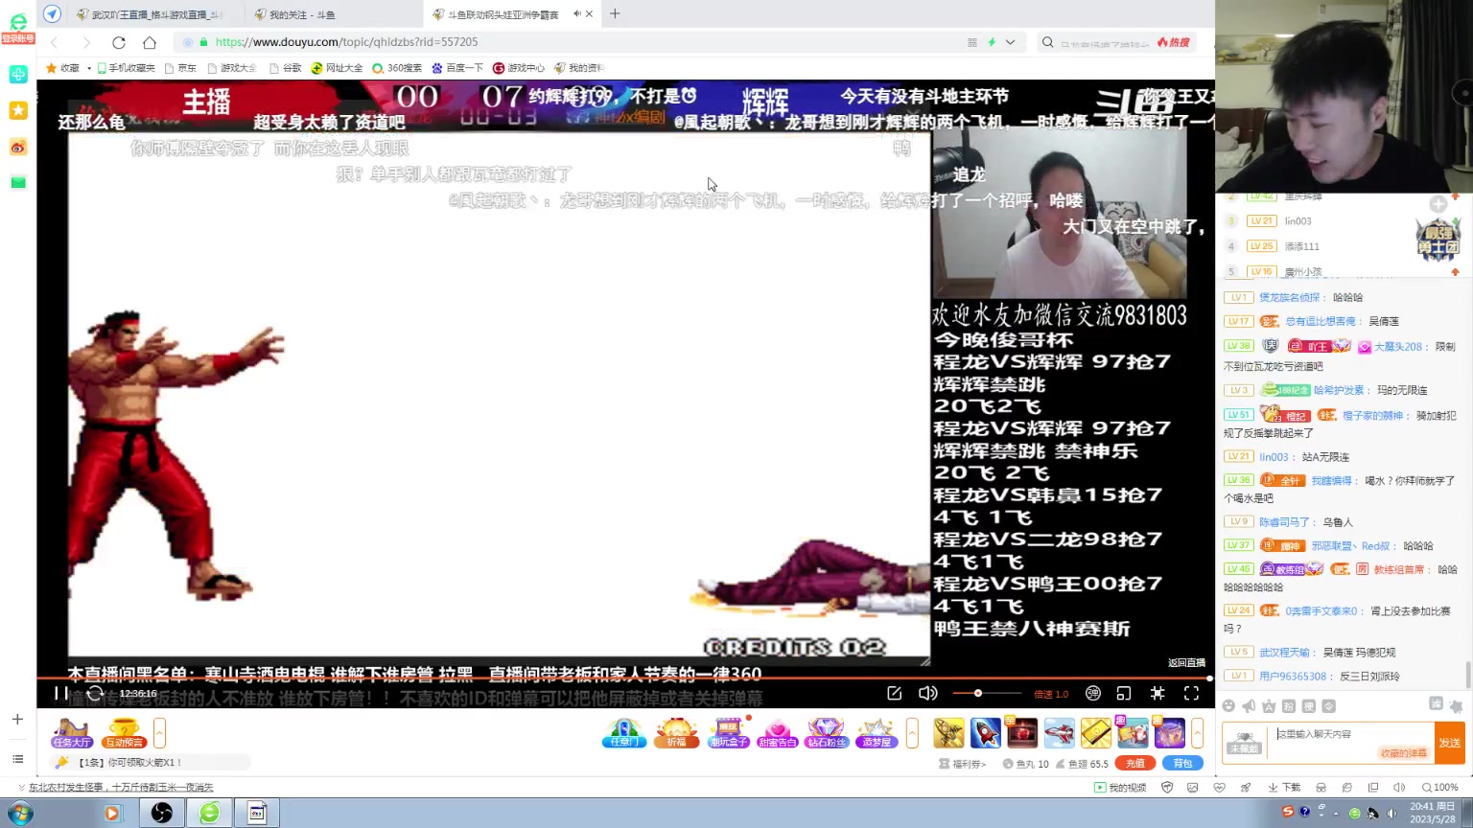This screenshot has height=828, width=1473.
Task: Open the 100% zoom level control
Action: (x=1439, y=788)
